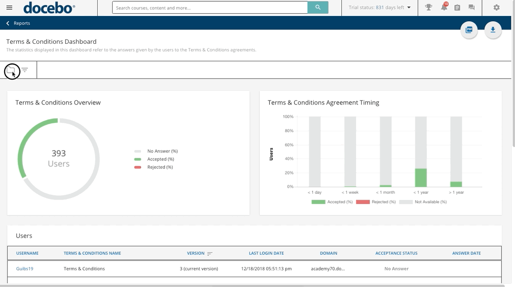This screenshot has width=515, height=287.
Task: Open user Guibs19 profile link
Action: [x=25, y=269]
